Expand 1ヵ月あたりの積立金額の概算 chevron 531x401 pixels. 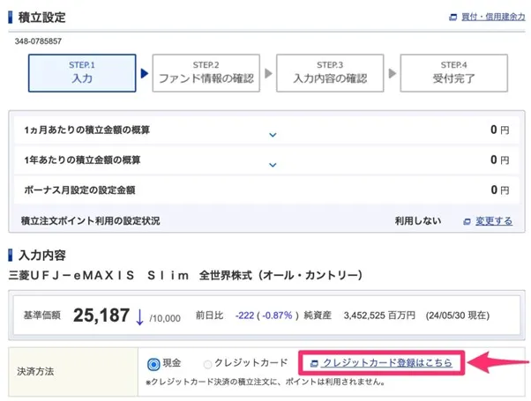[273, 135]
